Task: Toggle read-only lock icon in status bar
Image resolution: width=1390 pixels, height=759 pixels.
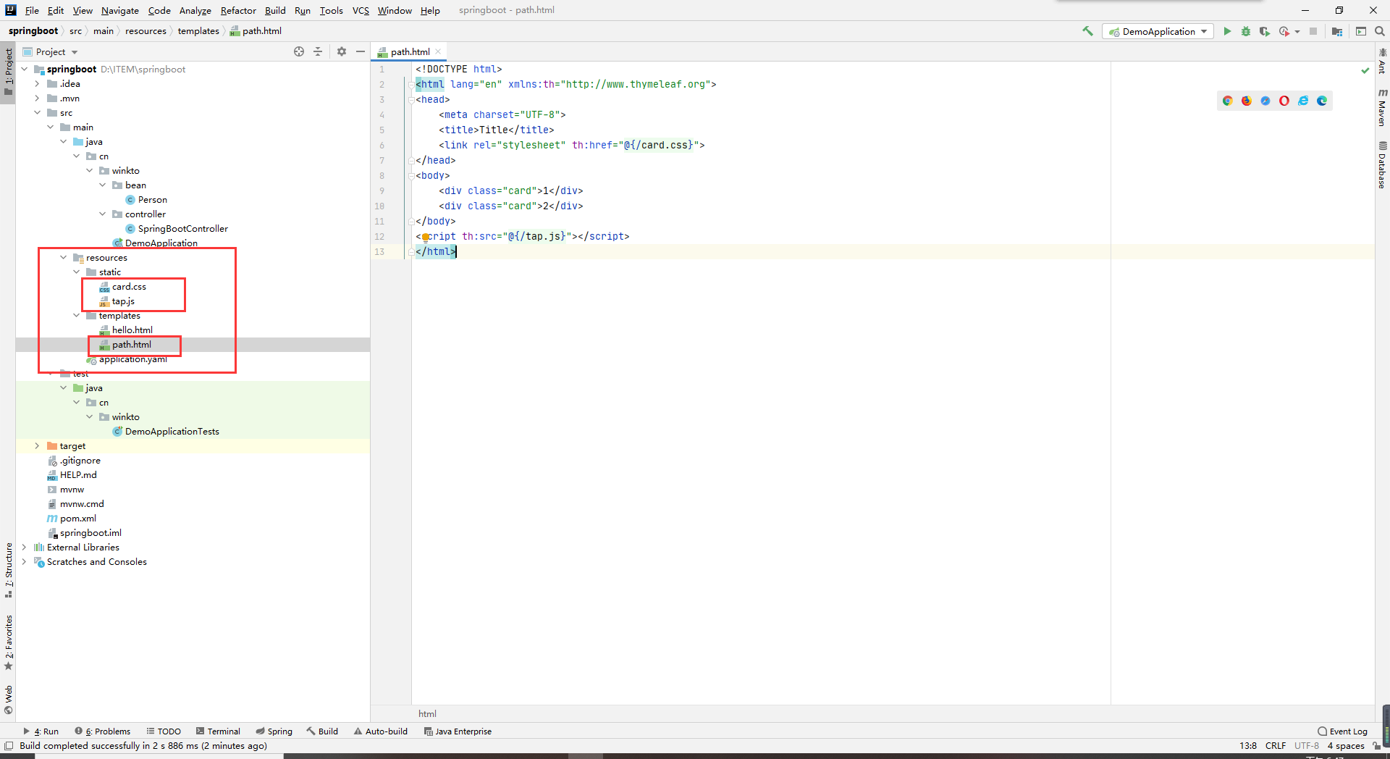Action: [1376, 746]
